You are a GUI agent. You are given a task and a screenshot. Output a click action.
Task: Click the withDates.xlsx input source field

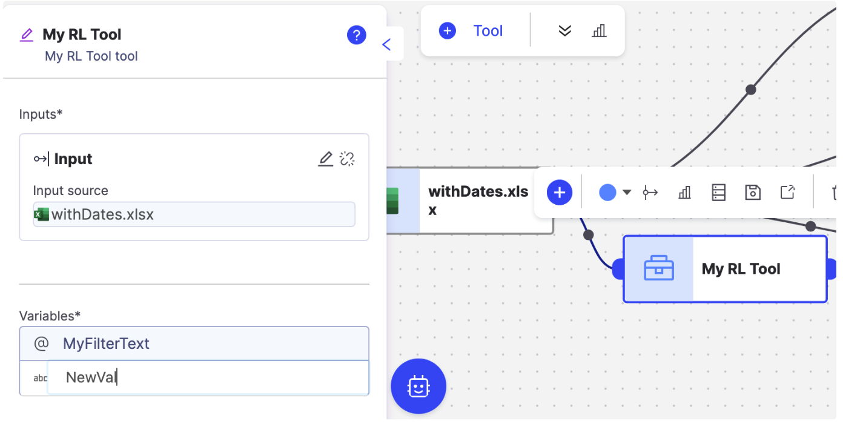(194, 214)
